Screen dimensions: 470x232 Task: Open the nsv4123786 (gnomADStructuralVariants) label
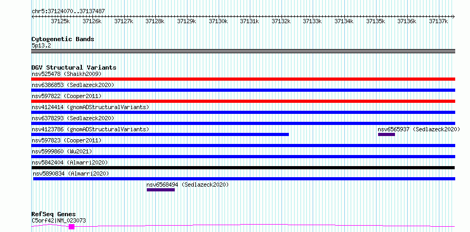pyautogui.click(x=90, y=129)
